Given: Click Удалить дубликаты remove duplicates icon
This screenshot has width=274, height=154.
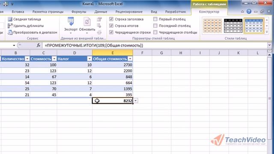Looking at the screenshot, I should pyautogui.click(x=10, y=26).
